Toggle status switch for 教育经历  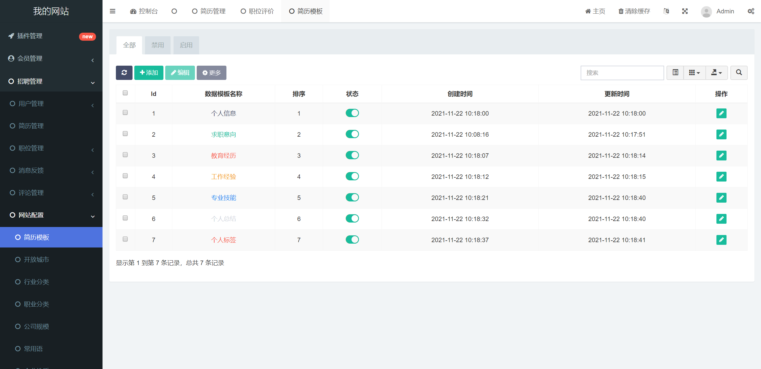[352, 155]
